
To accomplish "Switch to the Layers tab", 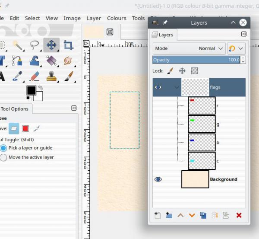I will point(163,35).
